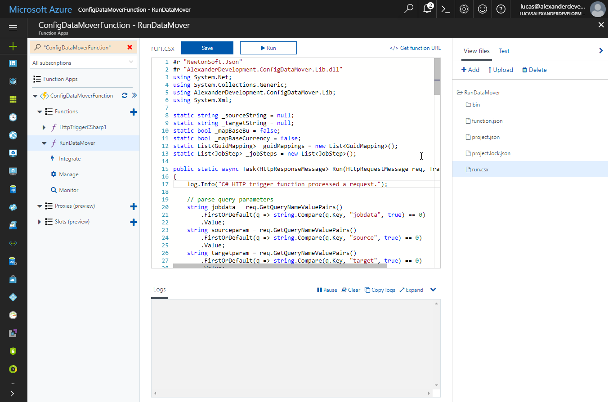The width and height of the screenshot is (608, 402).
Task: Copy logs to clipboard
Action: click(380, 290)
